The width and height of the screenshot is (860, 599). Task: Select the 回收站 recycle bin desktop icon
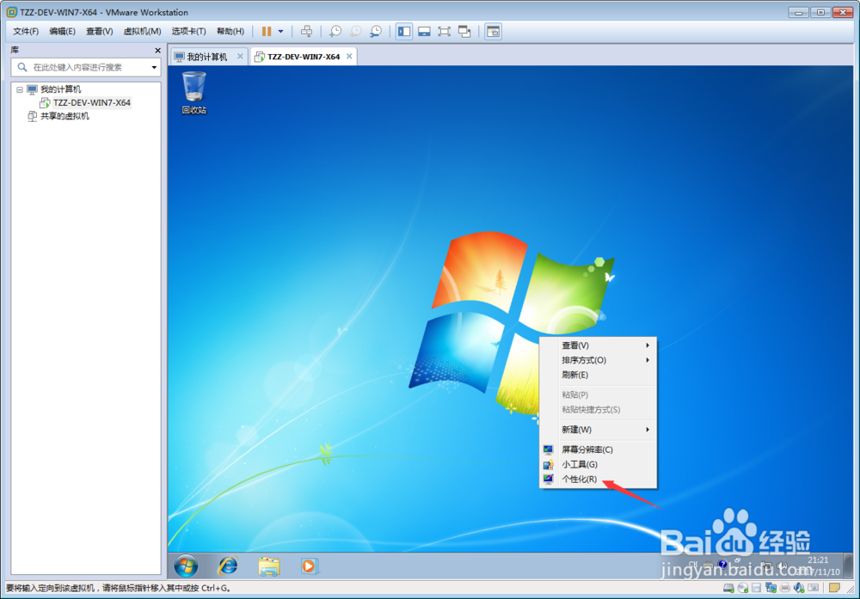(x=194, y=93)
